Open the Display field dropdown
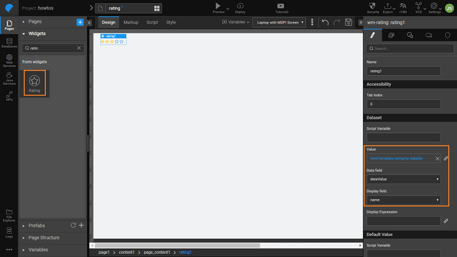 point(403,200)
